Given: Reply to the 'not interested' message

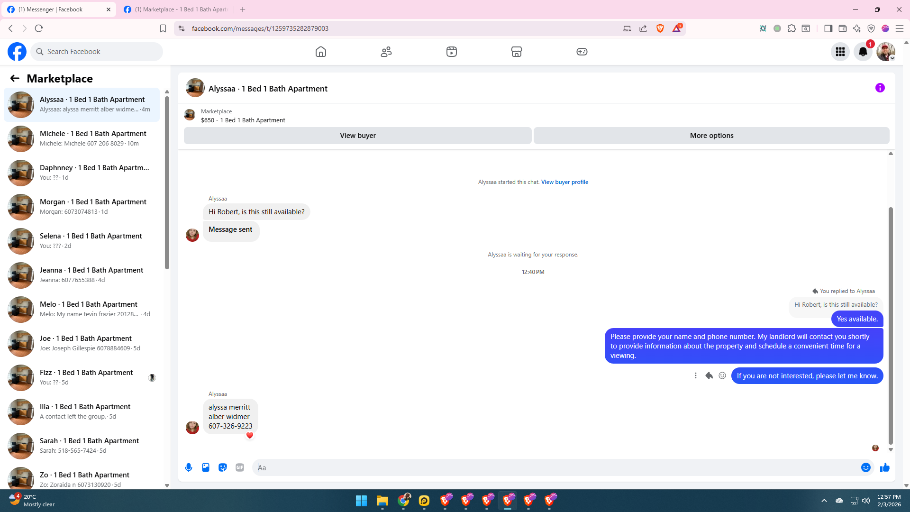Looking at the screenshot, I should 709,375.
